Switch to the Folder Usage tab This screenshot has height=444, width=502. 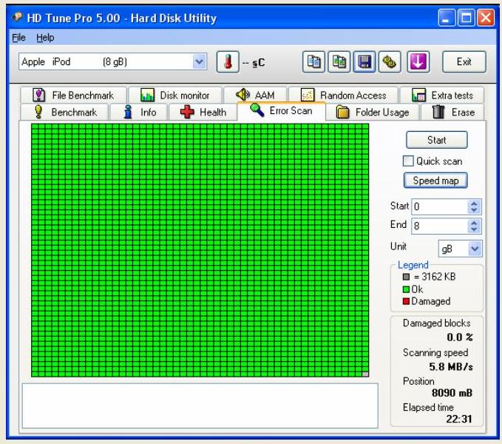(372, 112)
